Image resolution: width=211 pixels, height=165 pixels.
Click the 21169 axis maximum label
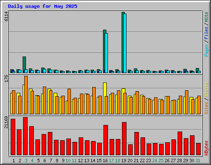6,123
